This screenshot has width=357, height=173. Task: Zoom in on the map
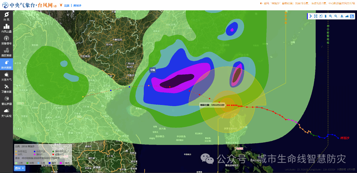pyautogui.click(x=331, y=16)
